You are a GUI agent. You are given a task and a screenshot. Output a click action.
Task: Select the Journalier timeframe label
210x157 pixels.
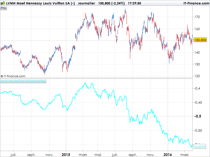point(87,3)
